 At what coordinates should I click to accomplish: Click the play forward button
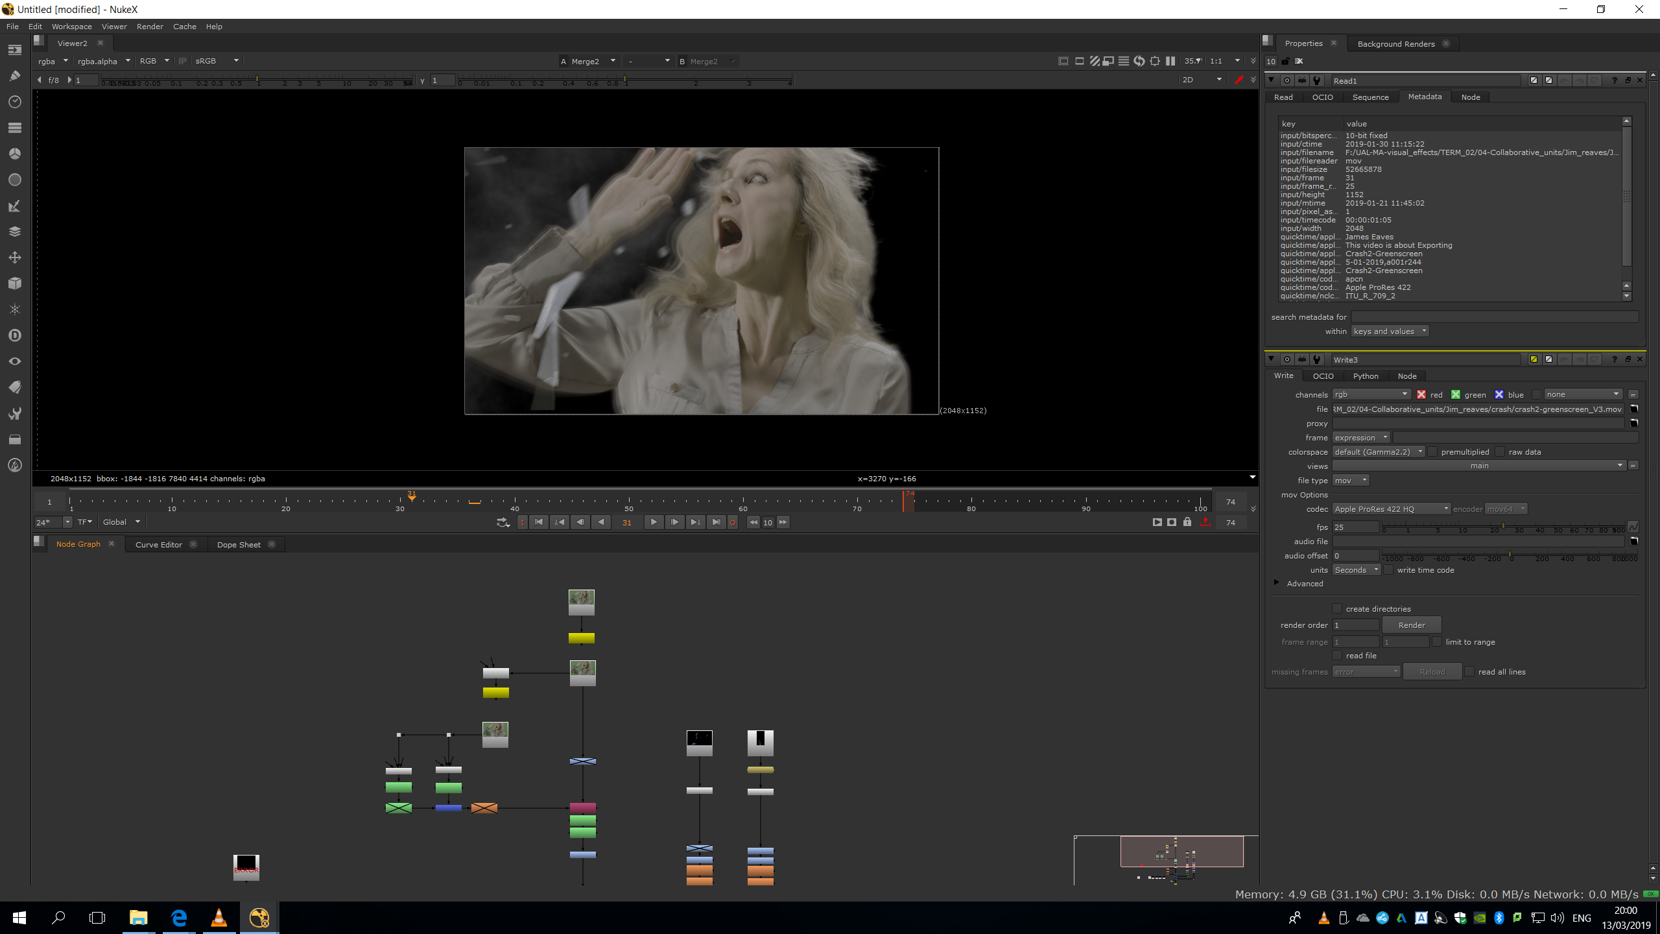tap(653, 522)
